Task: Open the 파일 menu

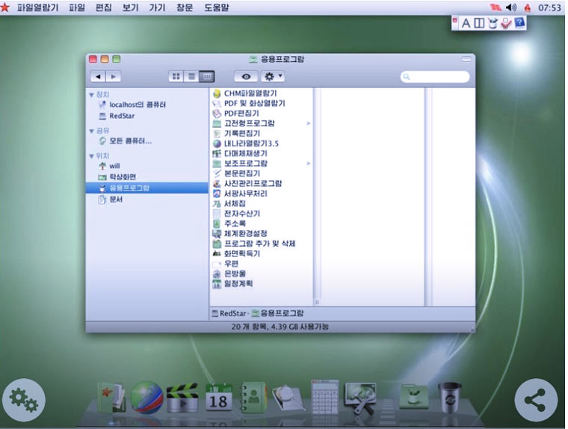Action: [x=77, y=7]
